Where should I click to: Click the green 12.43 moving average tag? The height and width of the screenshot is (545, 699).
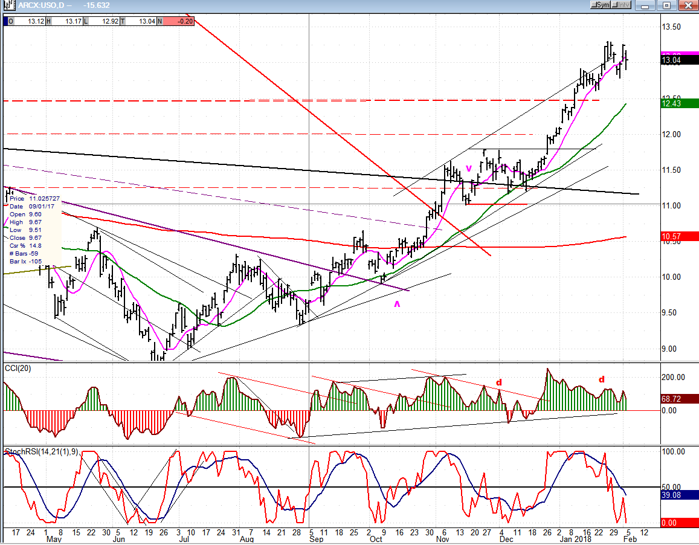pos(680,104)
